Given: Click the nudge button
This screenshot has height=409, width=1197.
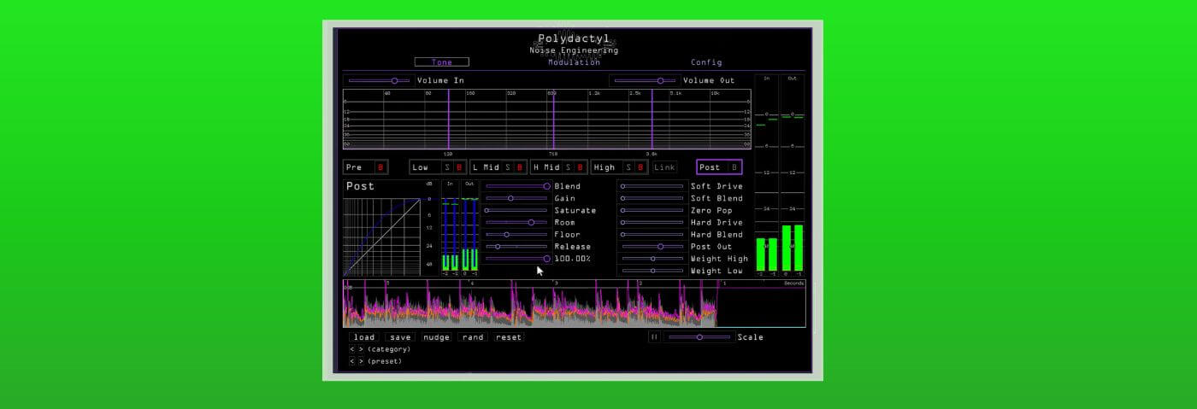Looking at the screenshot, I should coord(436,337).
